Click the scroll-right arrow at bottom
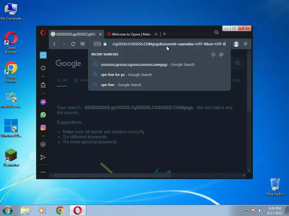Image resolution: width=289 pixels, height=216 pixels. point(244,175)
